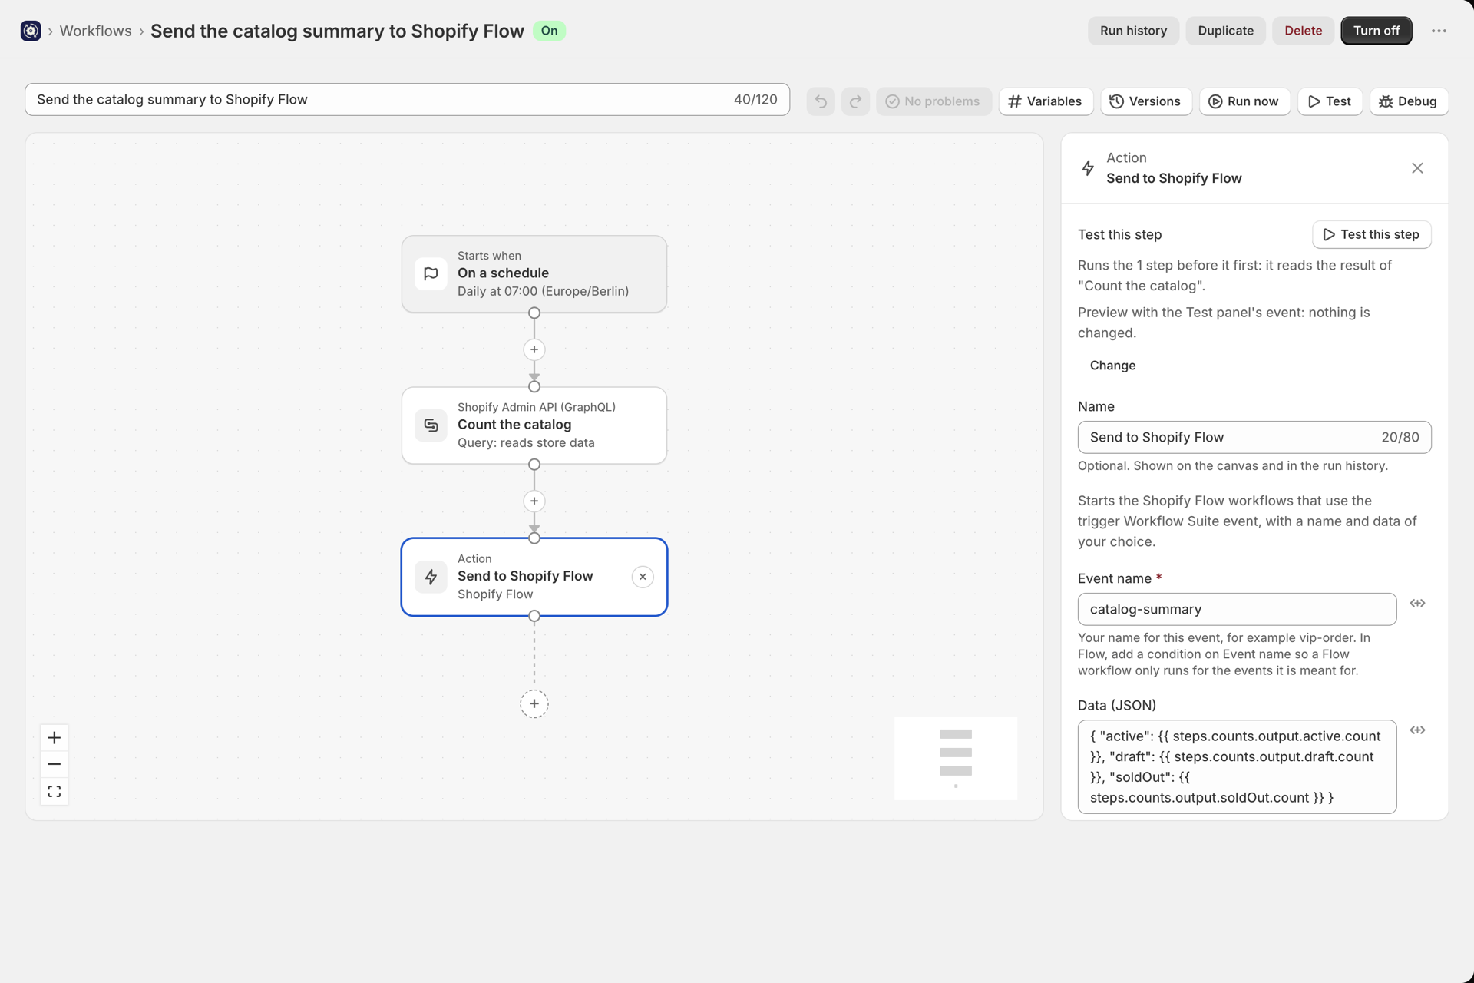Edit the Event name field
The height and width of the screenshot is (983, 1474).
point(1237,609)
